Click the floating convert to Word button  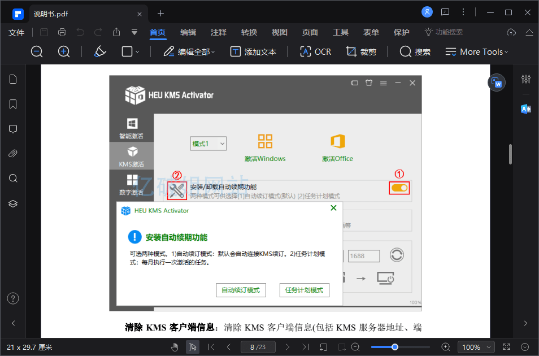click(497, 83)
